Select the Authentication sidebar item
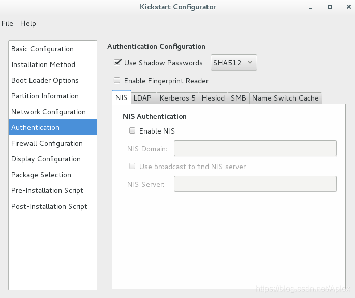 tap(52, 127)
